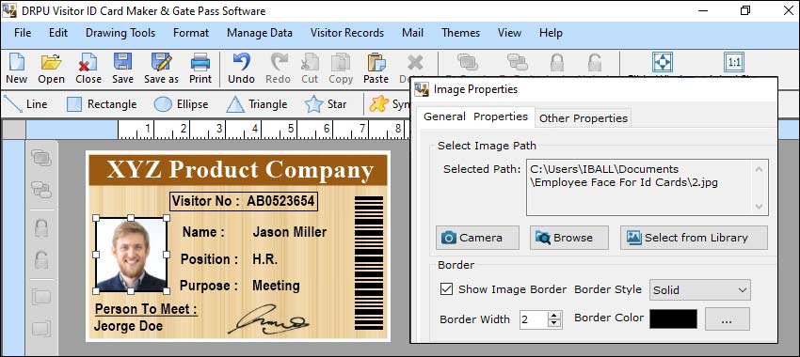This screenshot has height=357, width=800.
Task: Click the open padlock icon in left sidebar
Action: click(41, 259)
